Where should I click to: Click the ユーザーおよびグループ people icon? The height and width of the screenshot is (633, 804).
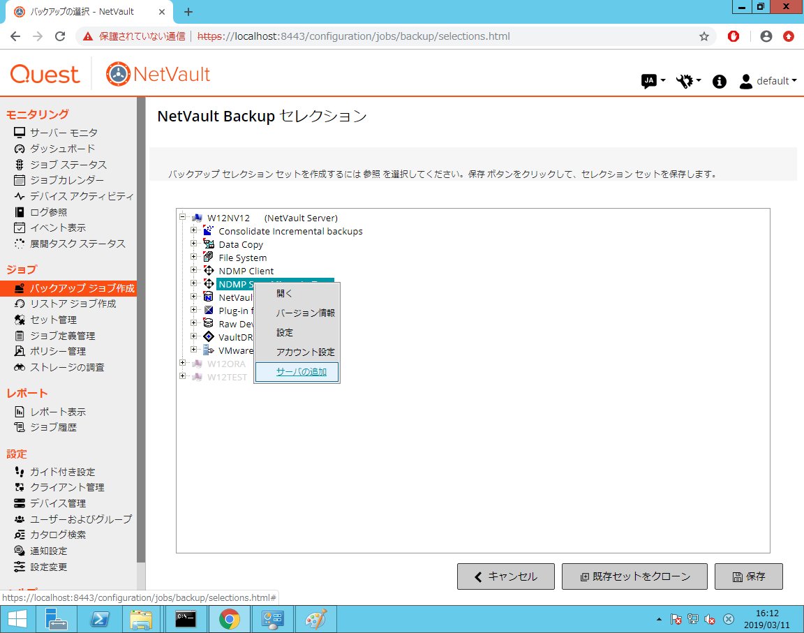tap(20, 519)
